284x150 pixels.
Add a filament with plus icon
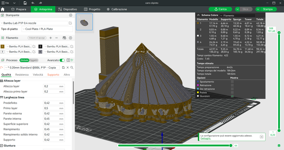(51, 38)
